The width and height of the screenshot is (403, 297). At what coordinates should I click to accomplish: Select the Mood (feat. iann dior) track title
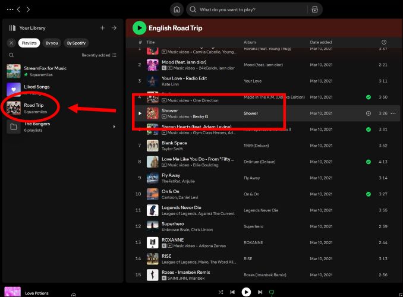[x=184, y=62]
